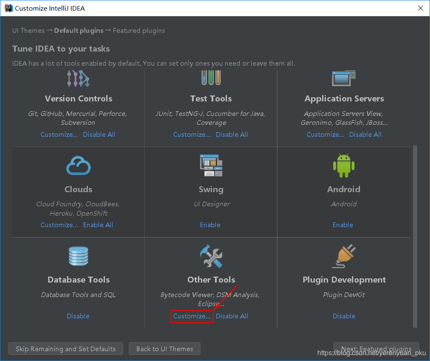This screenshot has height=361, width=430.
Task: Disable All Other Tools plugins
Action: [x=232, y=316]
